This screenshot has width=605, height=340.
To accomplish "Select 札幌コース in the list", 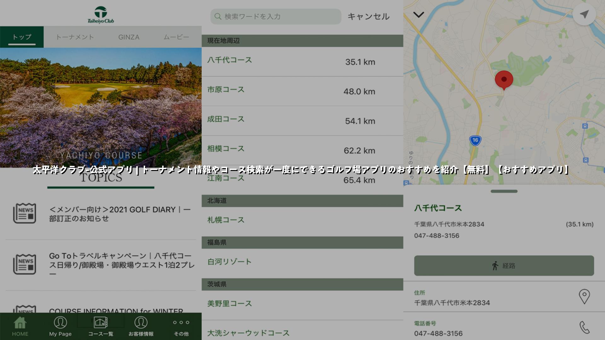I will (x=302, y=221).
